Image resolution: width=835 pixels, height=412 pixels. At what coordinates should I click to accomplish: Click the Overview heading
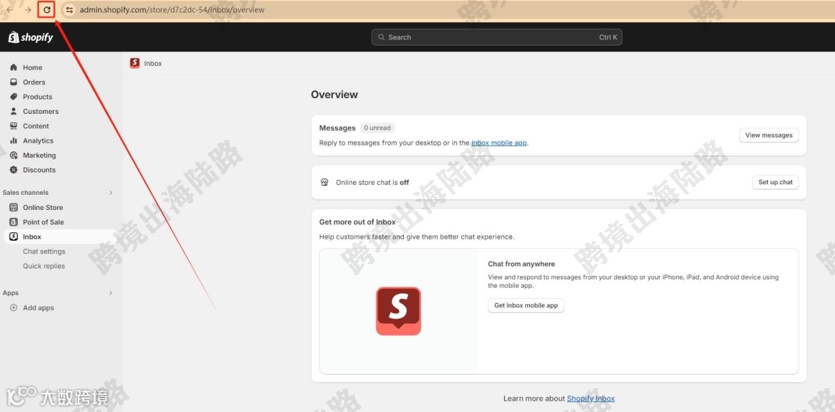click(334, 95)
